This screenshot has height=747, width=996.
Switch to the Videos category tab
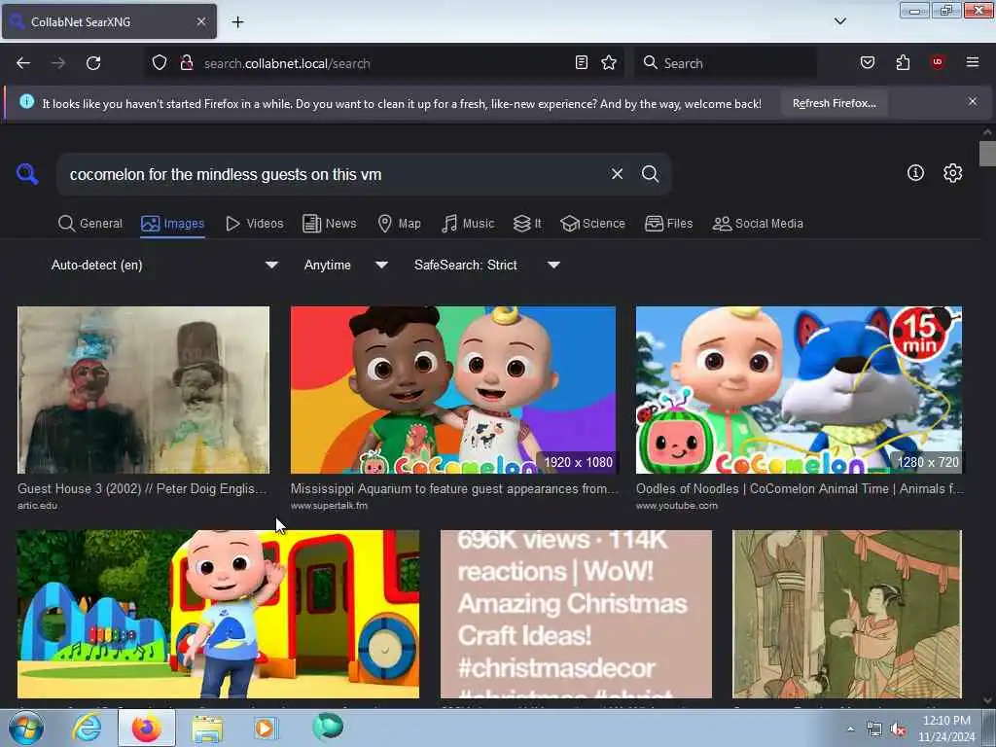(255, 224)
